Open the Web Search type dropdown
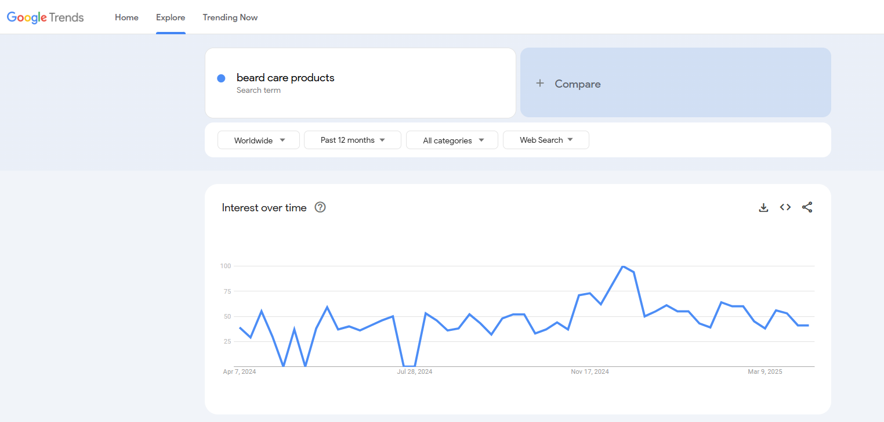This screenshot has height=422, width=884. (546, 140)
